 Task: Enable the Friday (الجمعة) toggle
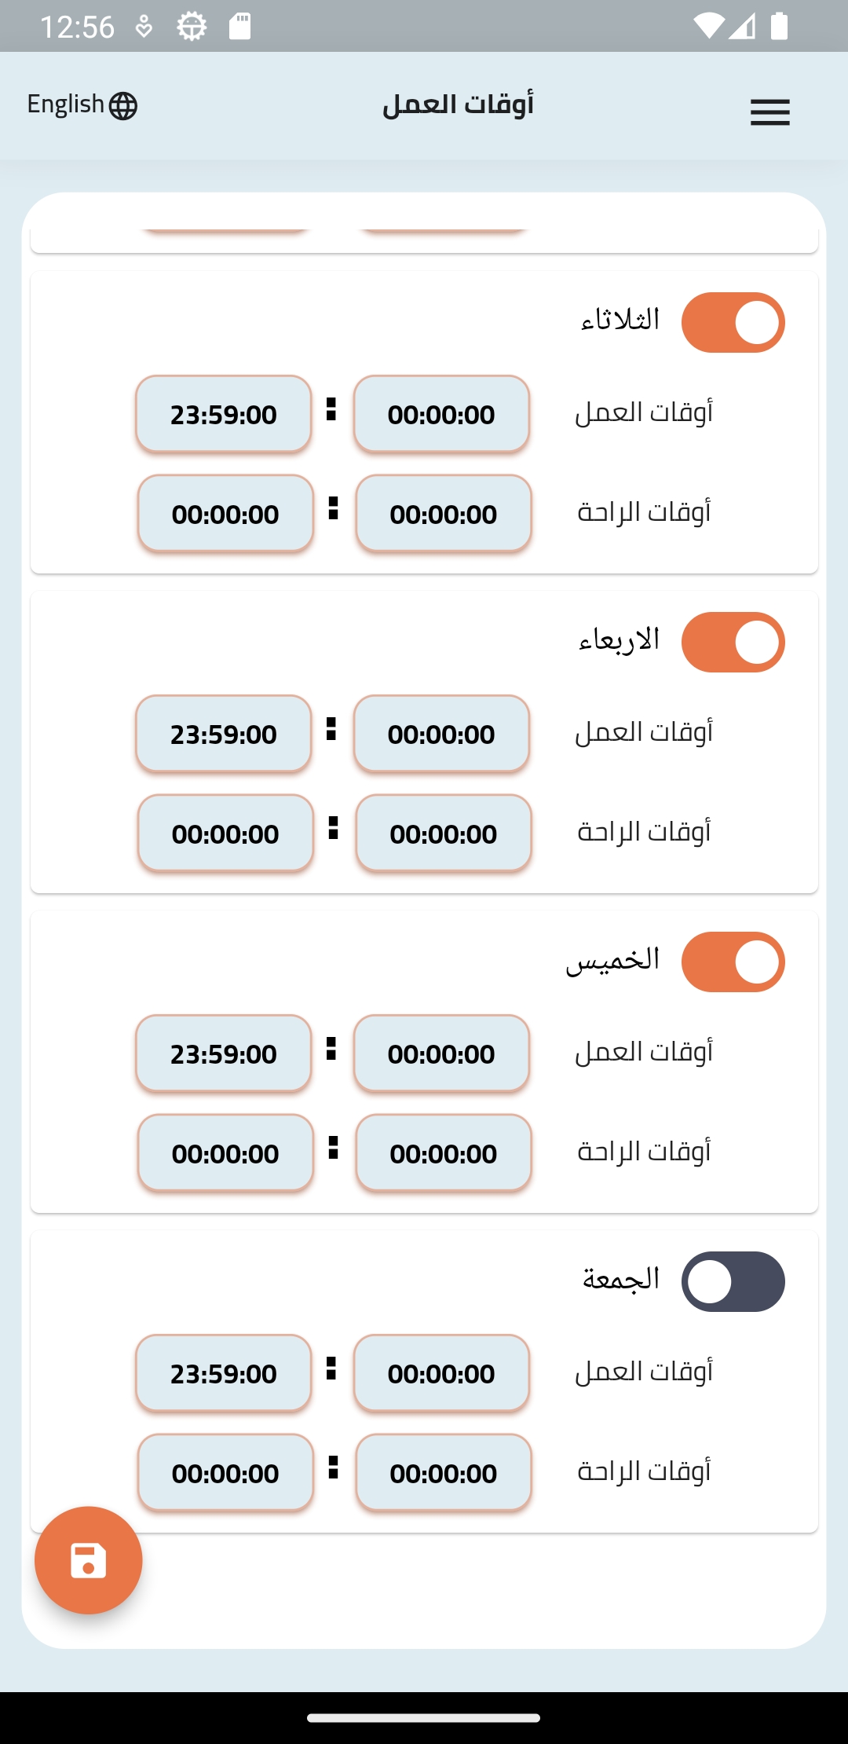(733, 1282)
